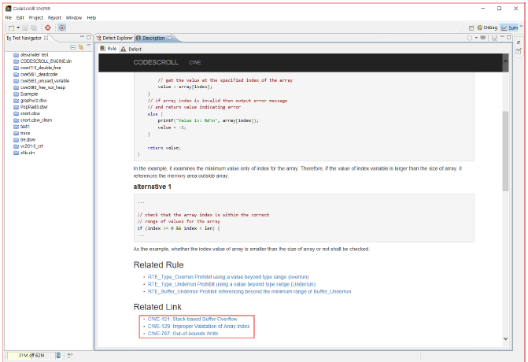
Task: Open the Edit menu
Action: coord(20,17)
